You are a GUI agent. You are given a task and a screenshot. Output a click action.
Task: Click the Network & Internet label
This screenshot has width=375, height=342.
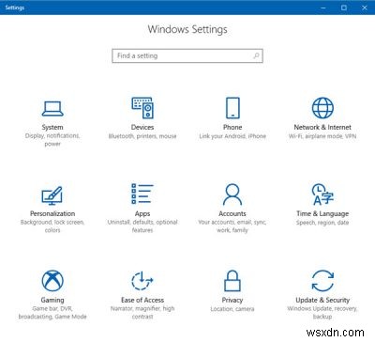pos(322,127)
